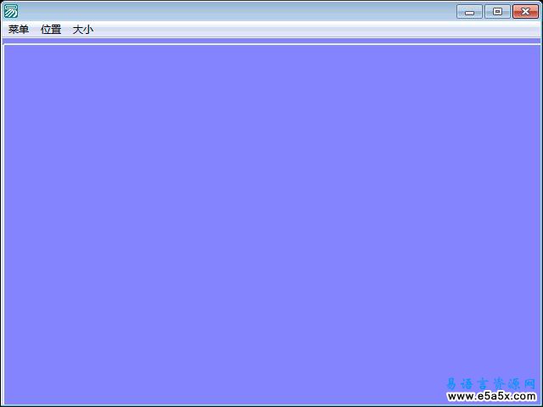543x407 pixels.
Task: Open the 位置 menu
Action: [x=51, y=30]
